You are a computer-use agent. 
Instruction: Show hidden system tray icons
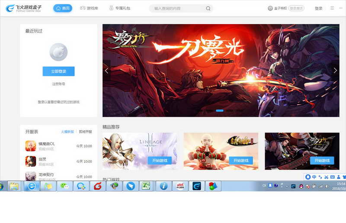287,186
